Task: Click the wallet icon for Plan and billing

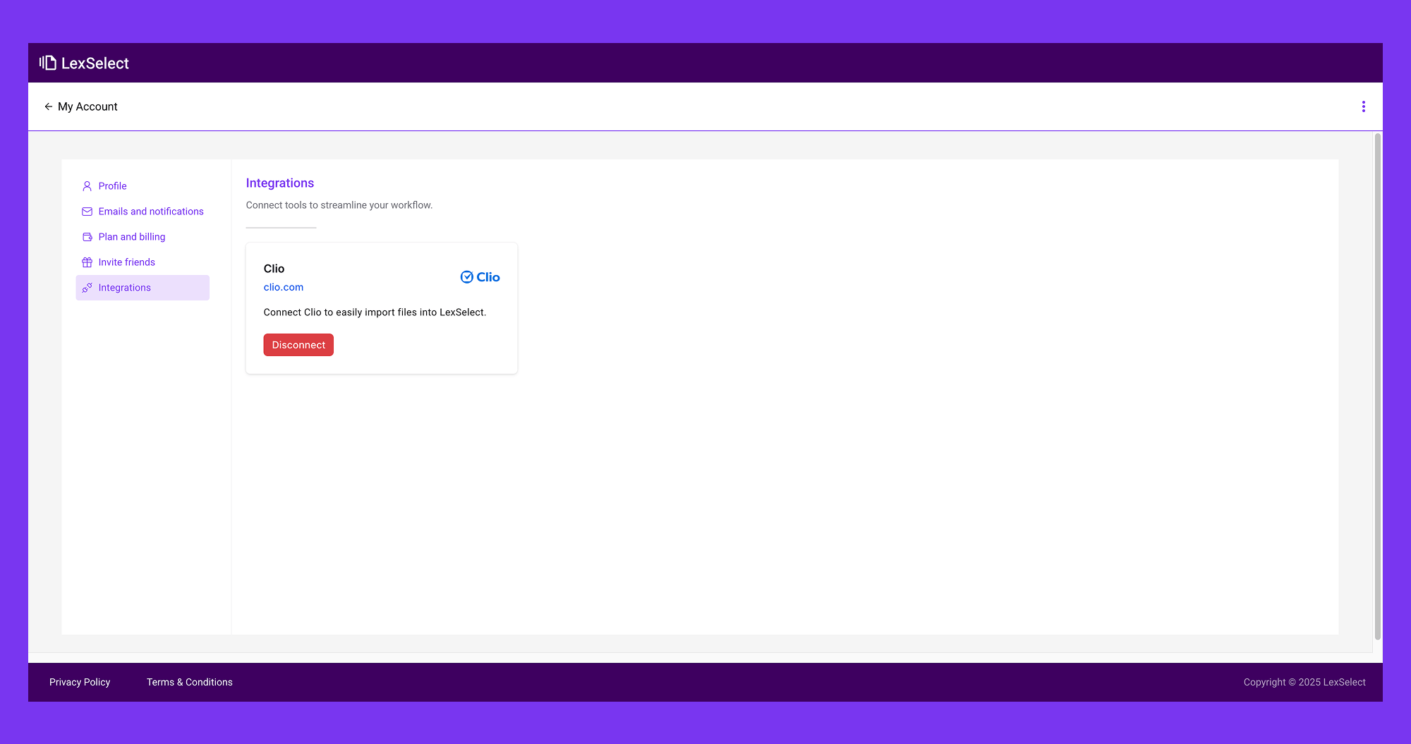Action: click(87, 237)
